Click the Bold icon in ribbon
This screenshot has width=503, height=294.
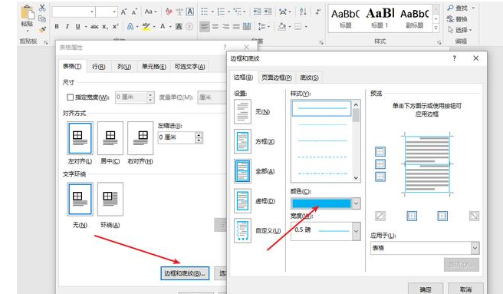pyautogui.click(x=57, y=27)
